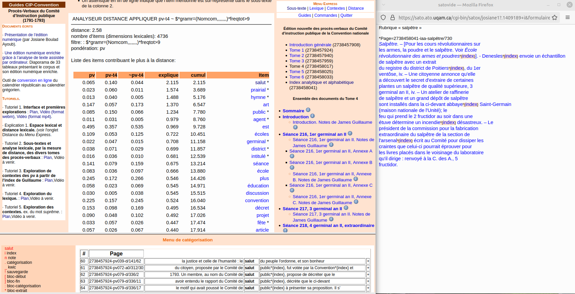Click the 'prairial' item in distance list
575x294 pixels.
tap(258, 90)
